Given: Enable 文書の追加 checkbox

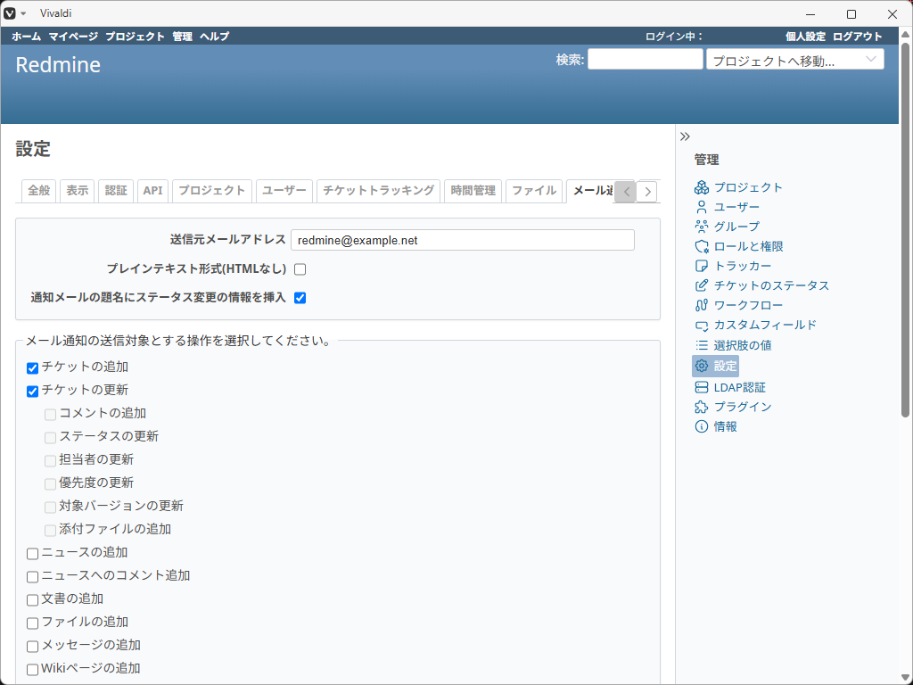Looking at the screenshot, I should coord(33,600).
